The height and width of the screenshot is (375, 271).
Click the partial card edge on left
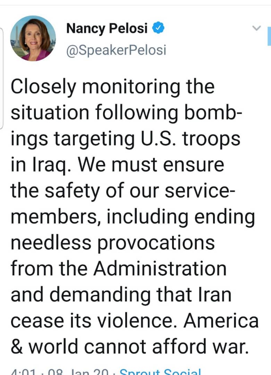1,78
